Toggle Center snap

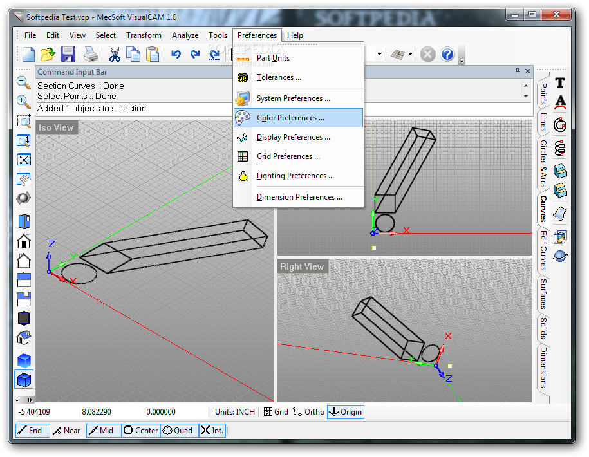(141, 431)
